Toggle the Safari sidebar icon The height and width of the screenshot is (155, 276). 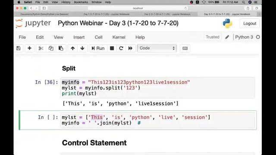click(44, 8)
